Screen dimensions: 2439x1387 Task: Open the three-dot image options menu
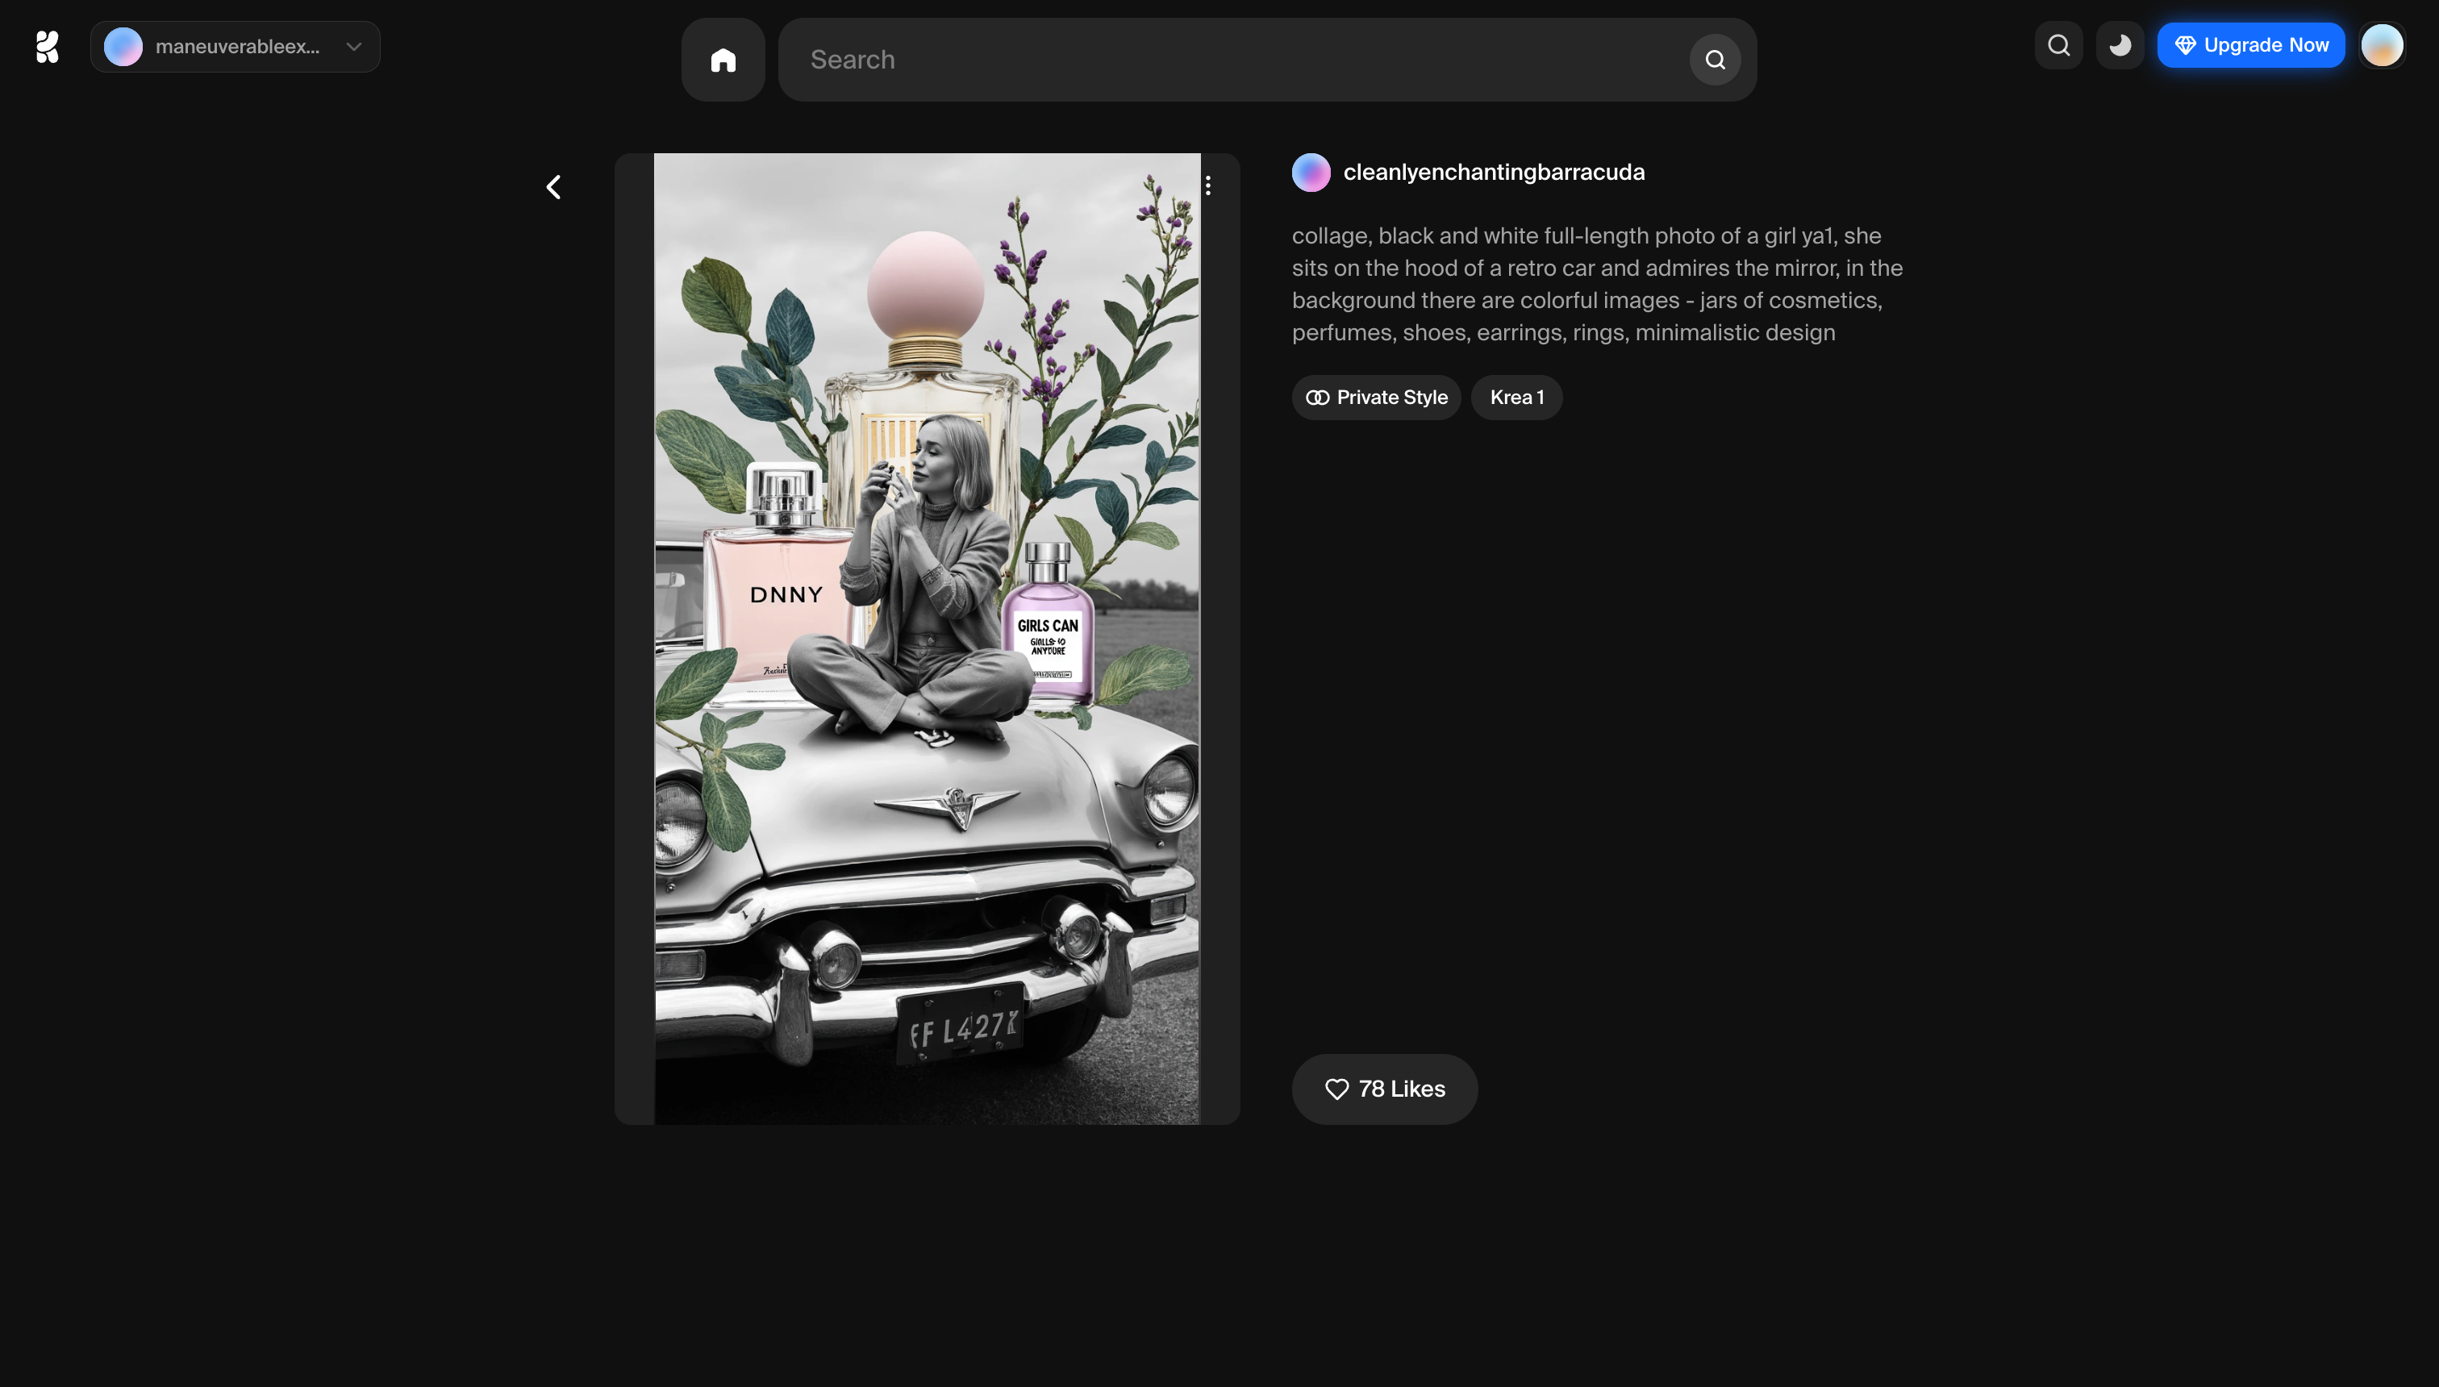[x=1208, y=185]
